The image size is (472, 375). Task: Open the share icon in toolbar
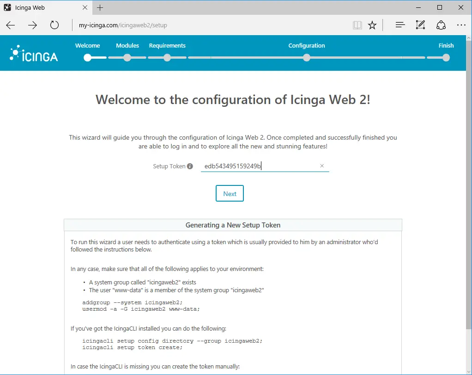441,25
